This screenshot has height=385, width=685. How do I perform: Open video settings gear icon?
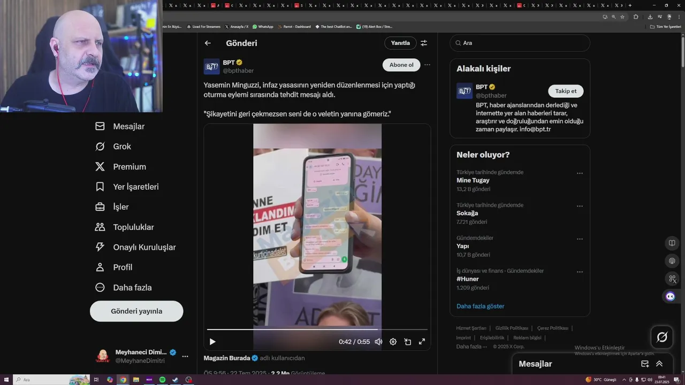click(x=393, y=342)
